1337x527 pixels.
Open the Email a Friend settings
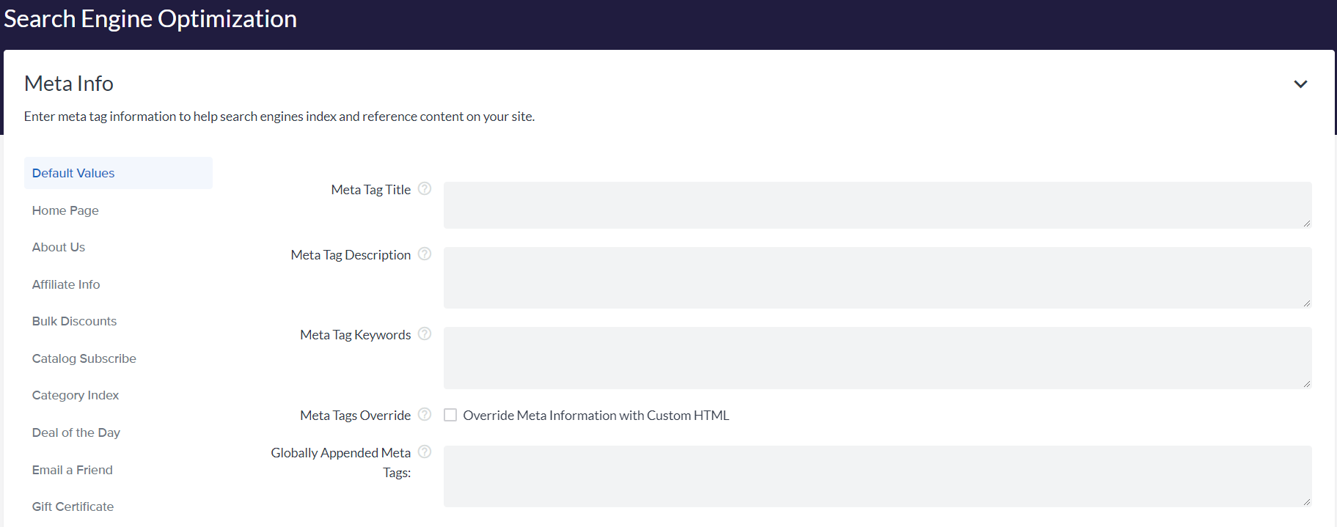[72, 470]
